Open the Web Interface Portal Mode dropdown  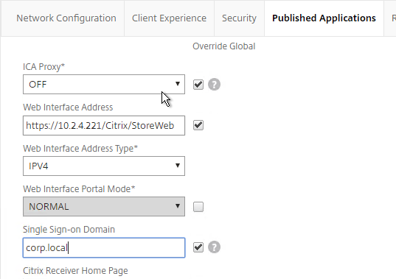(x=104, y=207)
